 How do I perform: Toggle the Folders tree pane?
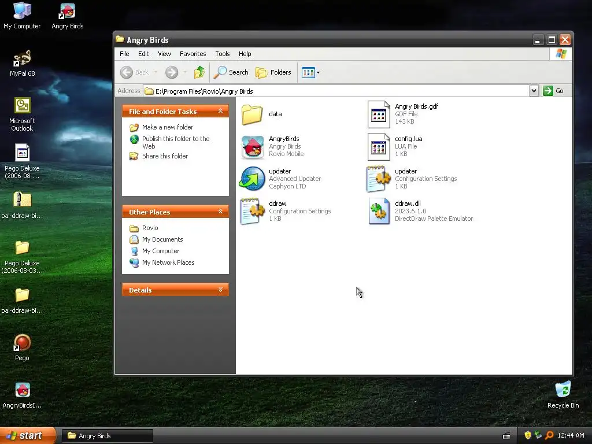[273, 72]
